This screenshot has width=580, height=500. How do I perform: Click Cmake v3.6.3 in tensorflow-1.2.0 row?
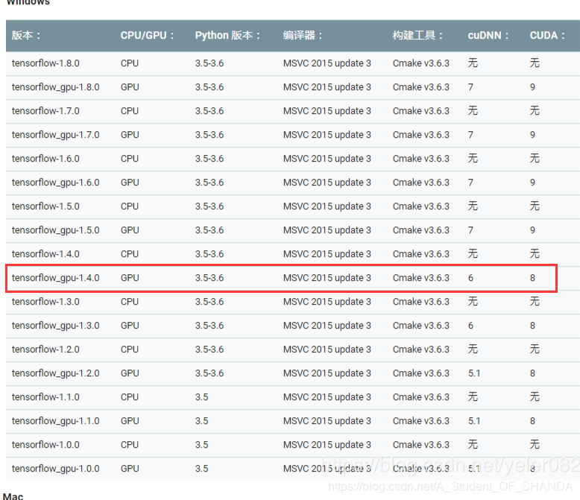coord(421,349)
